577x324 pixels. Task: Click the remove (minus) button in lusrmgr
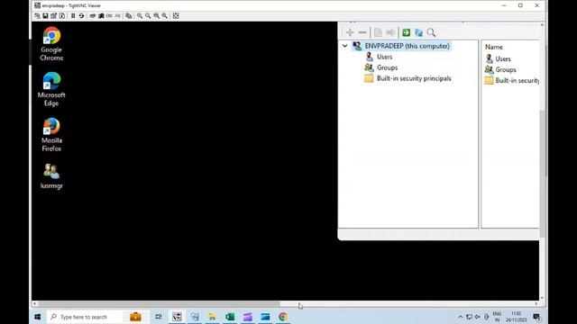coord(362,32)
